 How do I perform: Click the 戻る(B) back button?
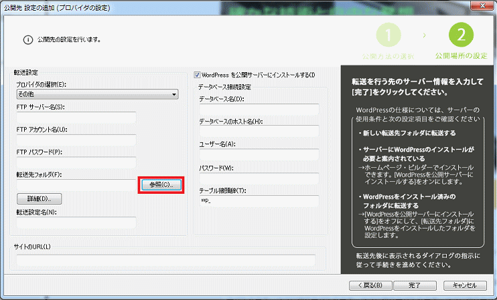click(366, 285)
